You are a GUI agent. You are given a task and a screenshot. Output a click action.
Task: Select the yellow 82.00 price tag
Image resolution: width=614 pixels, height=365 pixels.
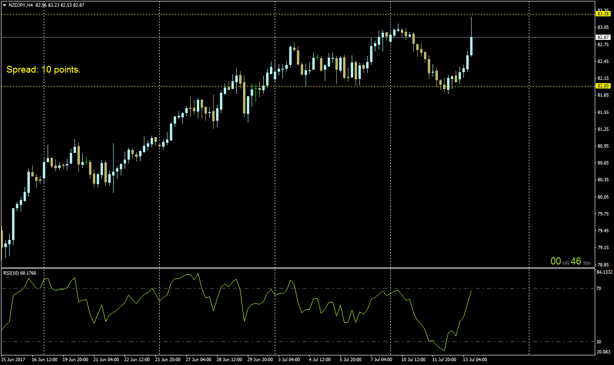tap(603, 86)
